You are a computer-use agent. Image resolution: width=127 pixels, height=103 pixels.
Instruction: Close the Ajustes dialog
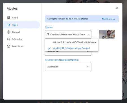(117, 8)
